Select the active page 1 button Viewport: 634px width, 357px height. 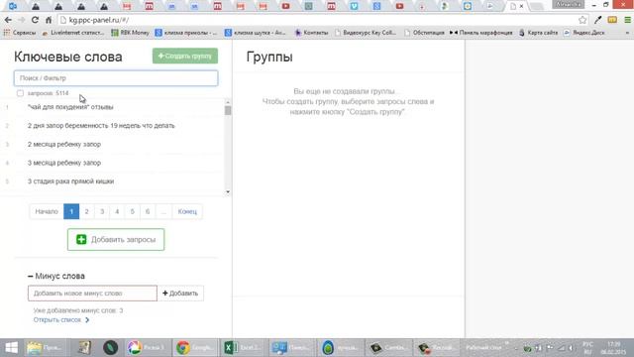point(71,211)
